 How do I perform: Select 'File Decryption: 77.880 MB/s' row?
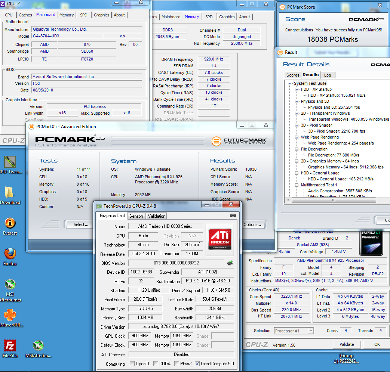[334, 155]
